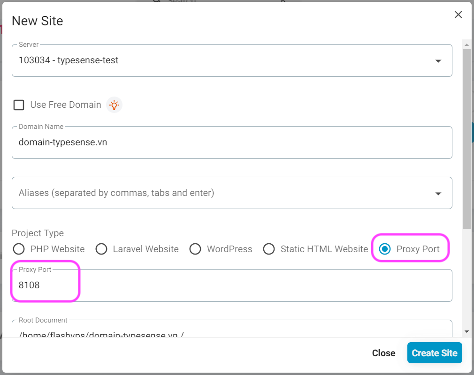Click the scrollbar up arrow
Viewport: 474px width, 375px height.
click(466, 45)
